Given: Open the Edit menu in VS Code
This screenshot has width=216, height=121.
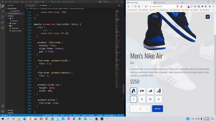Looking at the screenshot, I should click(10, 2).
